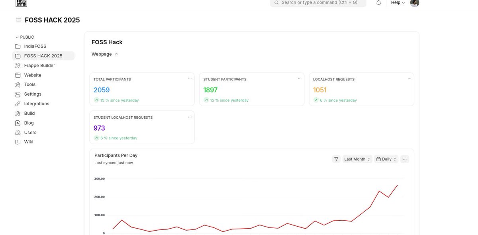Click the FOSS HACK 2025 folder icon
The image size is (478, 235).
[18, 56]
